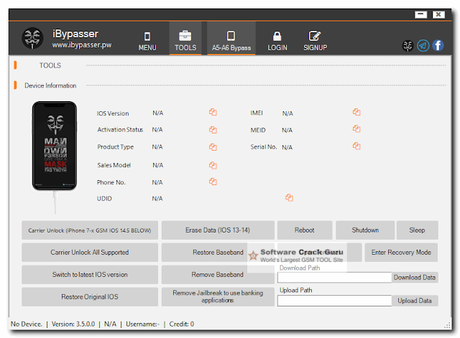This screenshot has width=460, height=338.
Task: Click the Reboot button
Action: (x=305, y=230)
